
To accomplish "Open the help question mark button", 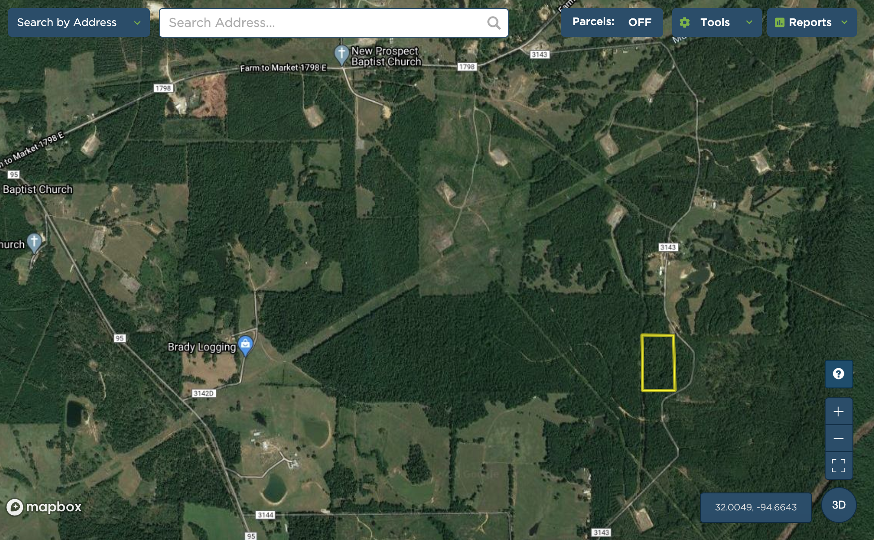I will (x=839, y=374).
